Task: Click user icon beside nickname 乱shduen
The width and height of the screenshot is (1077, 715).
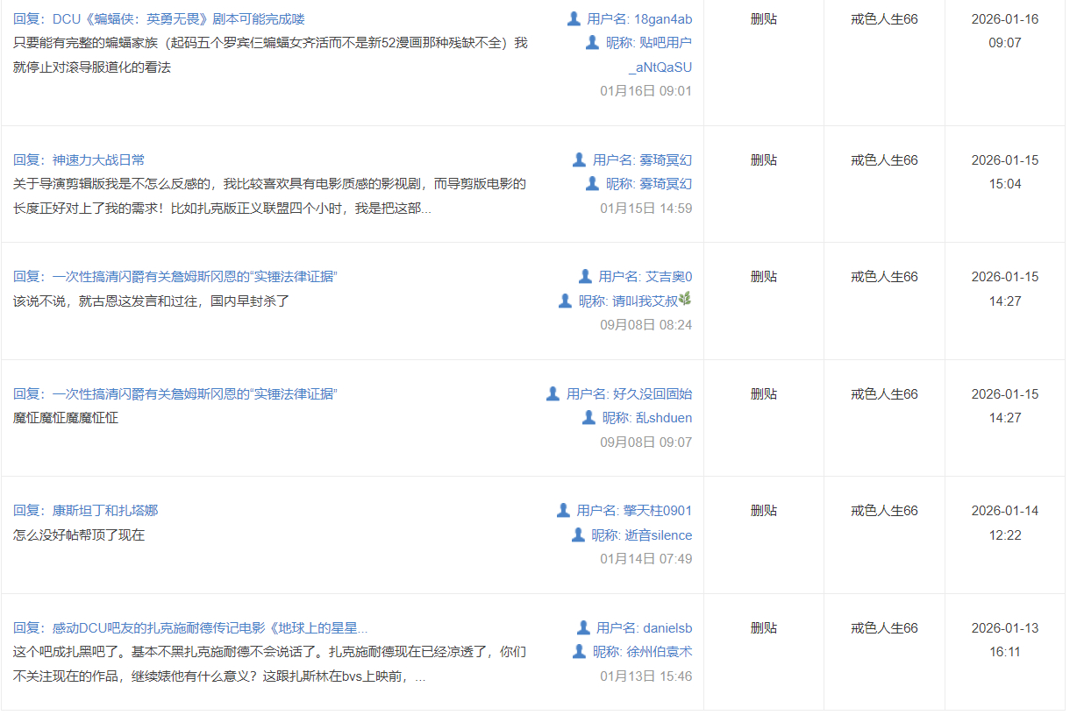Action: (x=588, y=418)
